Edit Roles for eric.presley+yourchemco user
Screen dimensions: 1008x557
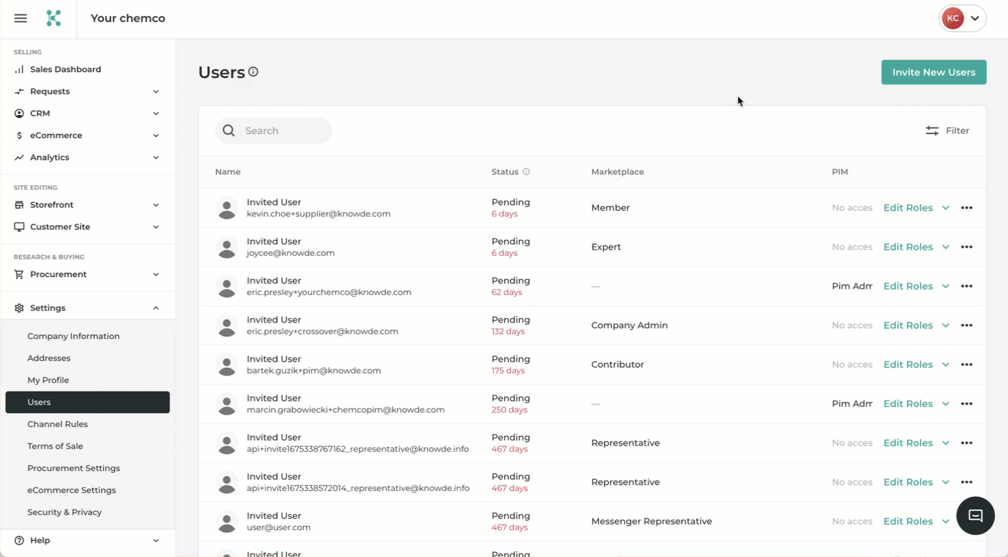[x=908, y=286]
